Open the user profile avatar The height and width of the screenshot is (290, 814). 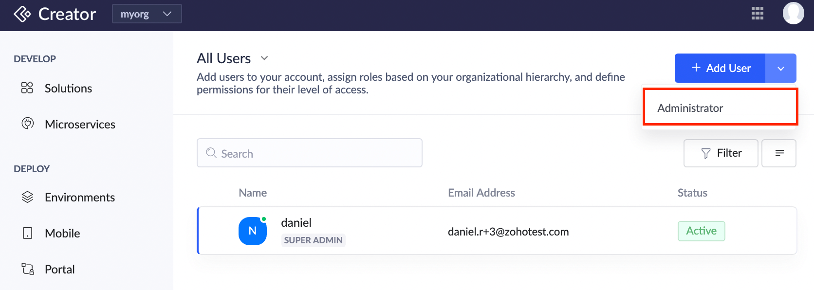coord(793,13)
